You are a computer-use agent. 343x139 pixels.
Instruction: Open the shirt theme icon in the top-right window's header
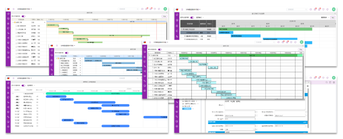pos(323,9)
